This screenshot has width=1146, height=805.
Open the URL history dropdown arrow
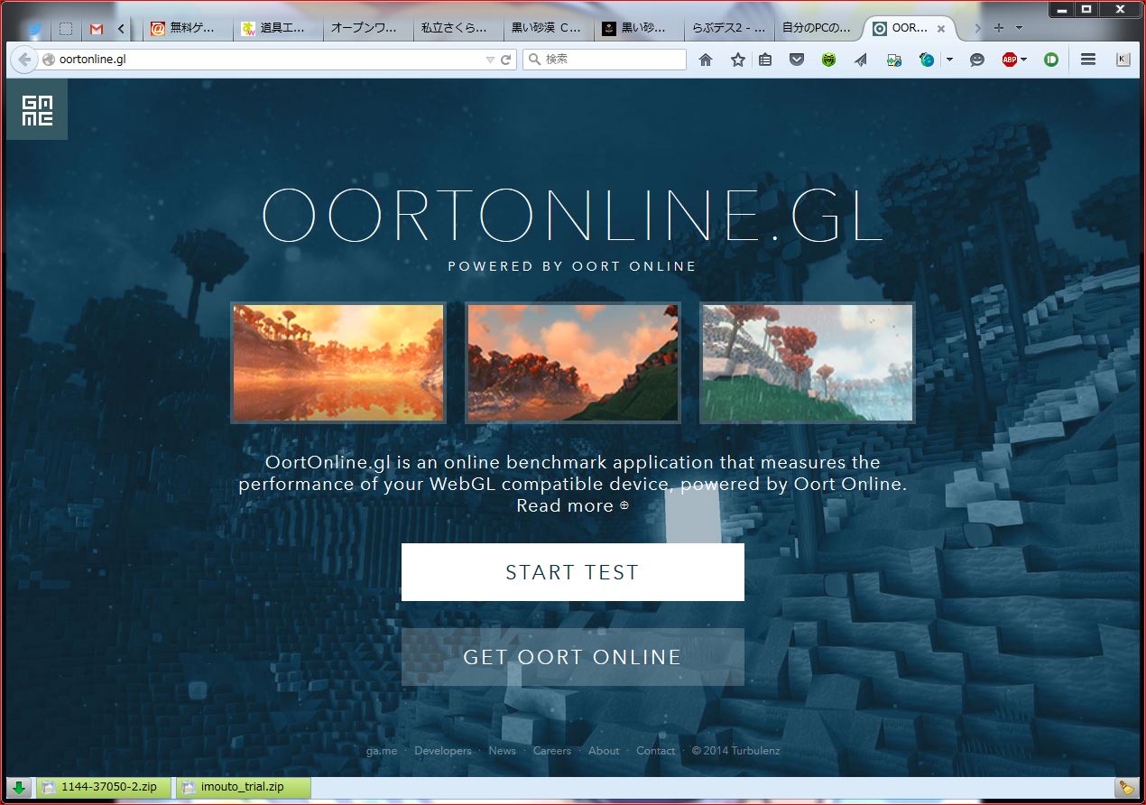pos(490,60)
